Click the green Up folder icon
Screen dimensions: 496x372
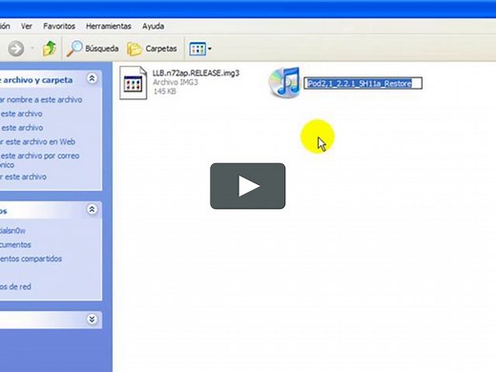pos(50,49)
